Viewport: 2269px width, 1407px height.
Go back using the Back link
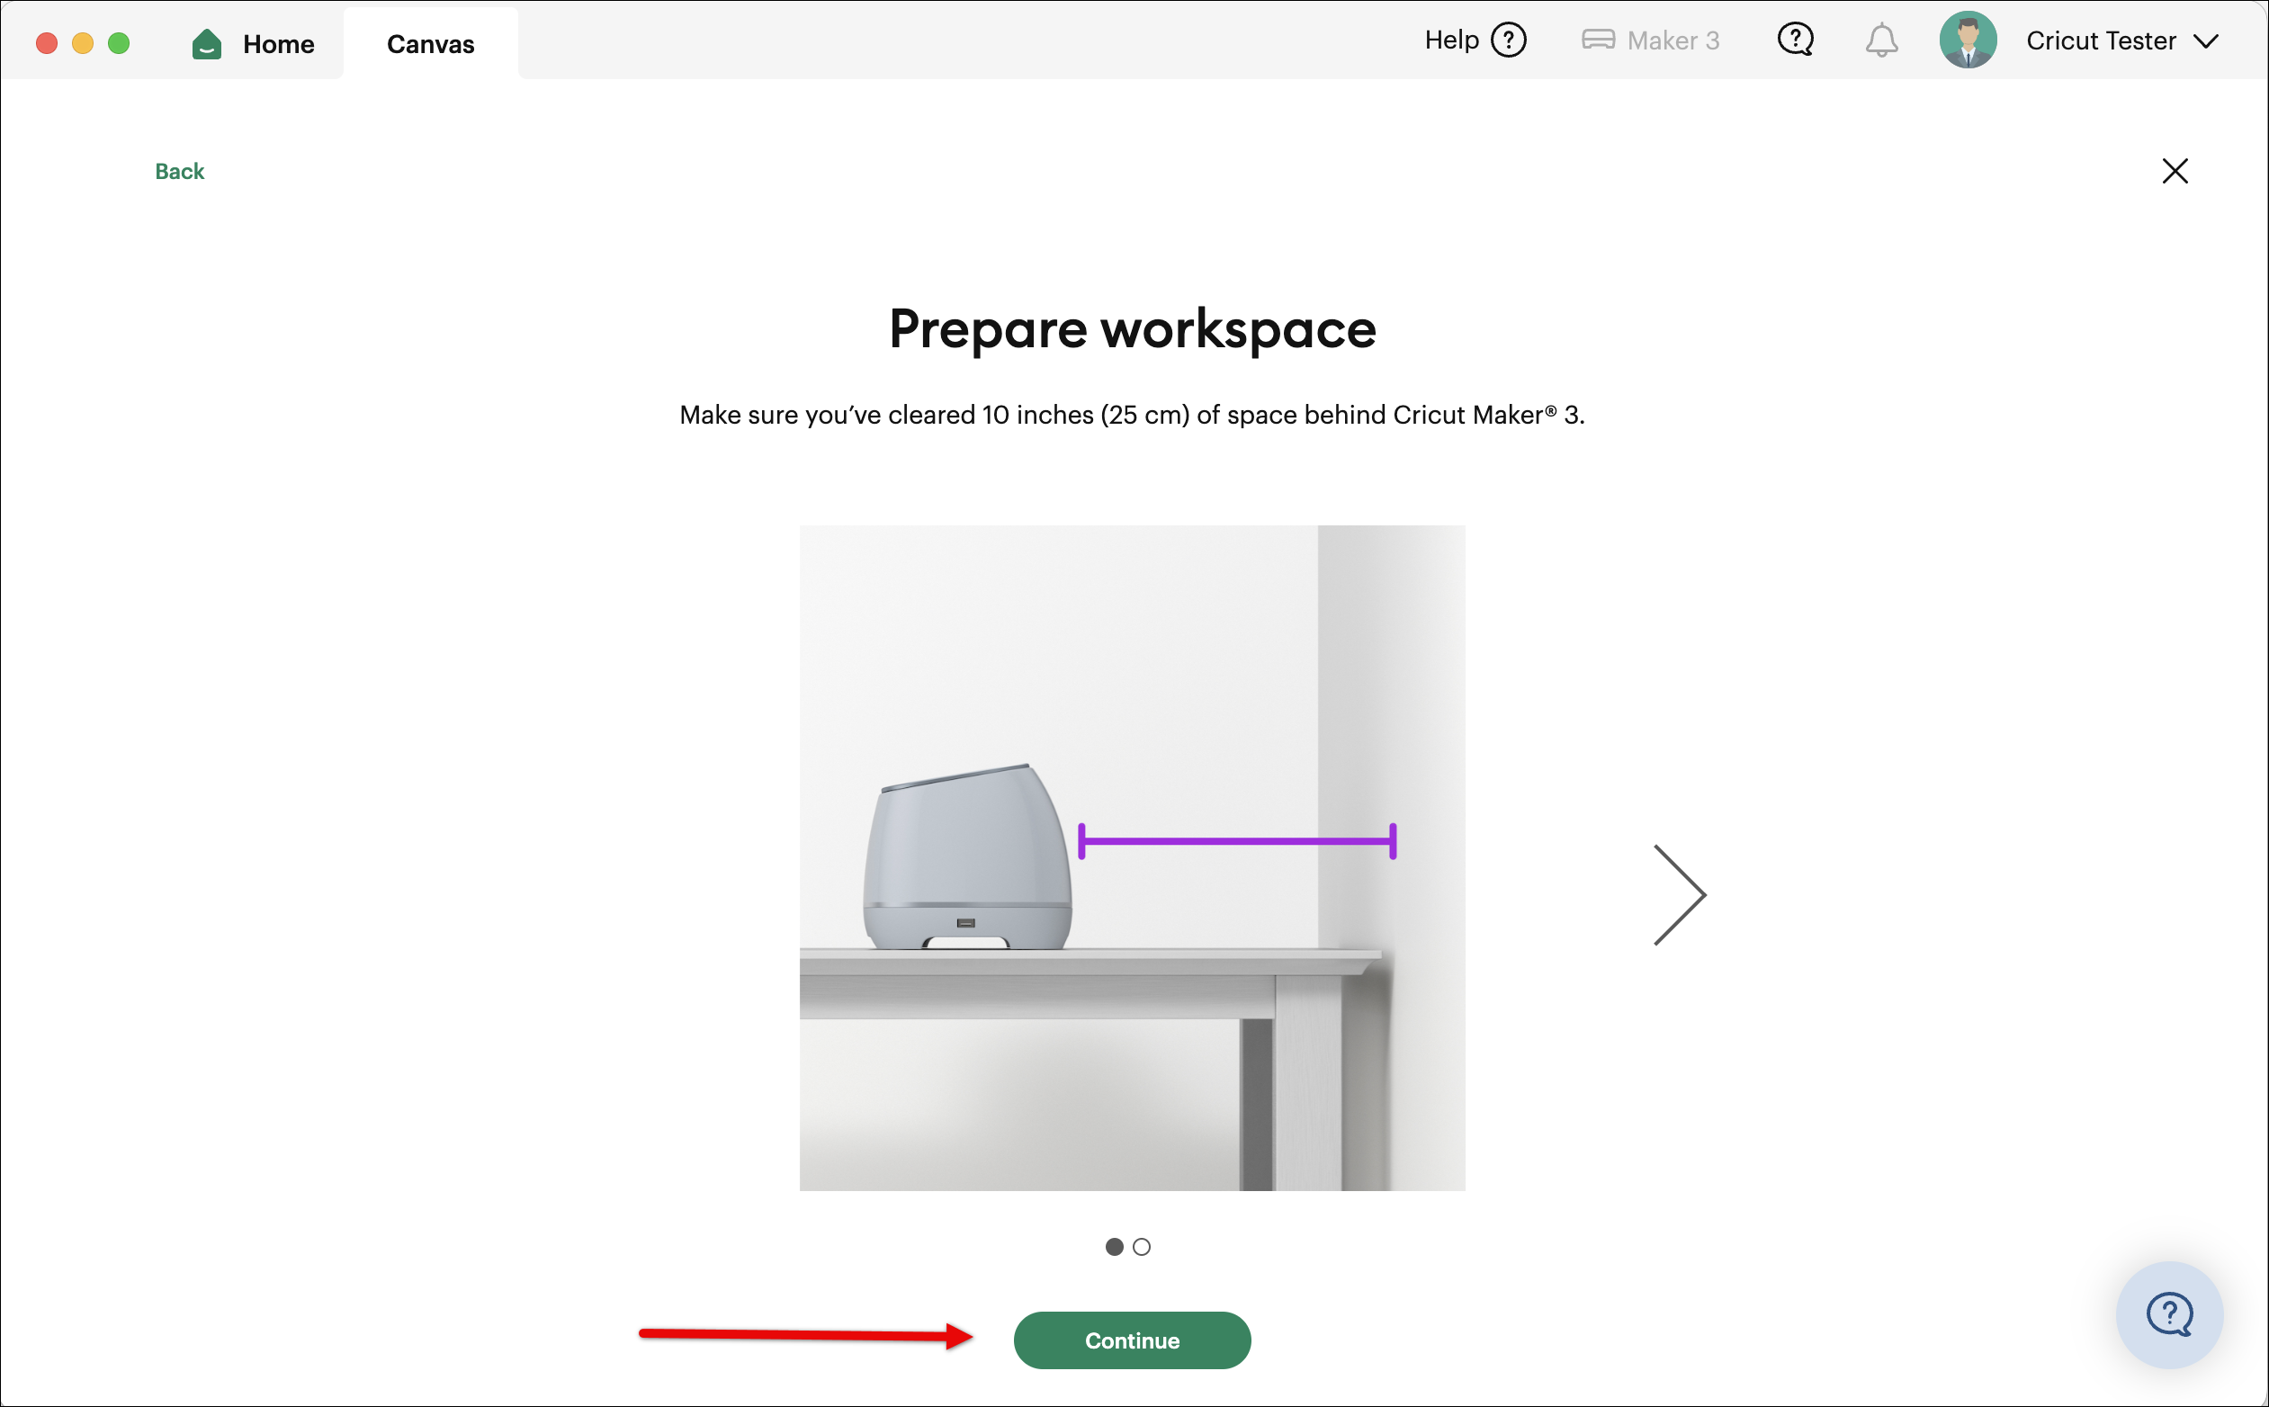(x=179, y=170)
